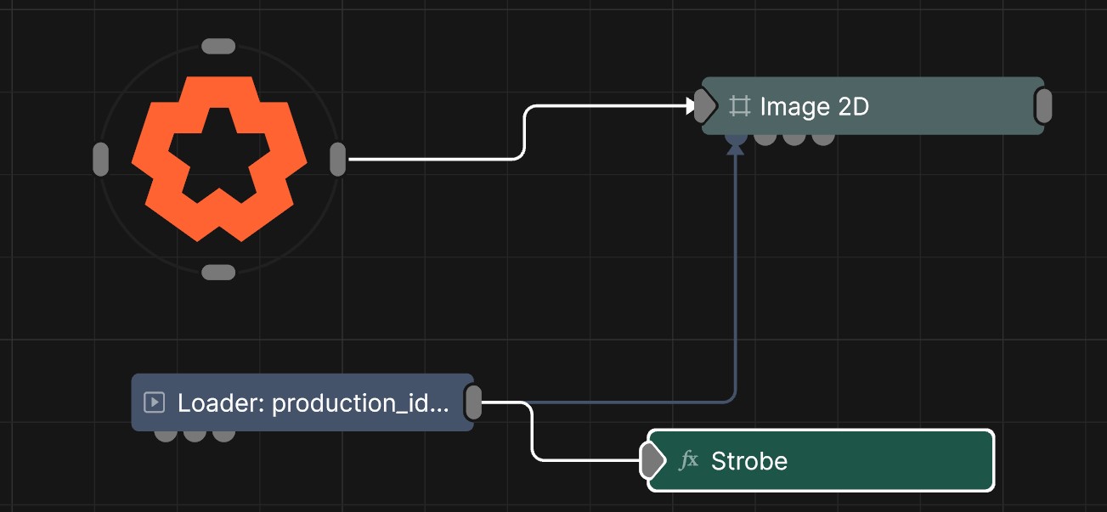
Task: Click the third pin under Loader node
Action: coord(223,435)
